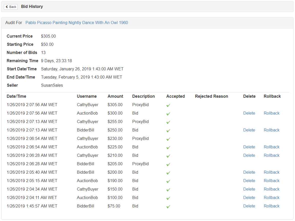Viewport: 295px width, 221px height.
Task: Delete AuctionBob's $100.00 bid
Action: [249, 198]
